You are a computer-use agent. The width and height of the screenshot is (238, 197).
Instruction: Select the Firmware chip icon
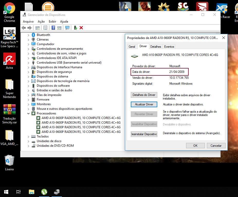tap(33, 100)
